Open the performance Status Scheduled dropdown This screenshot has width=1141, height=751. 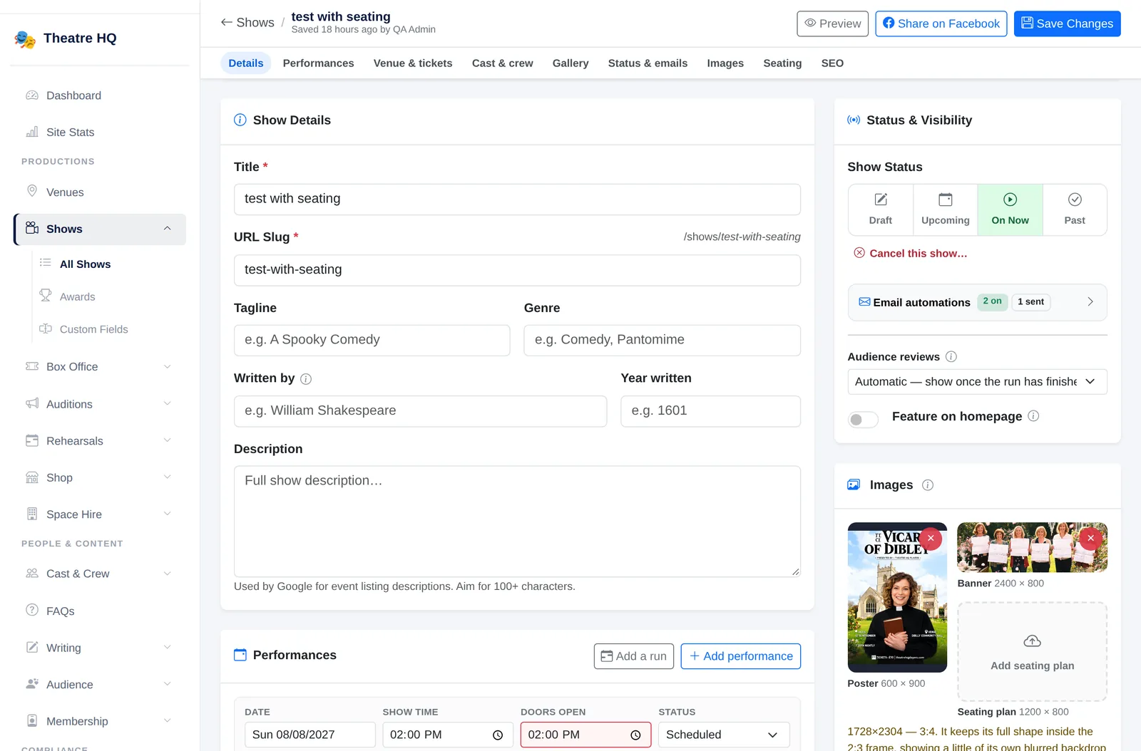724,735
